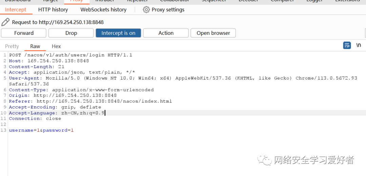This screenshot has width=366, height=176.
Task: Toggle the \n non-printable characters button
Action: [x=359, y=45]
